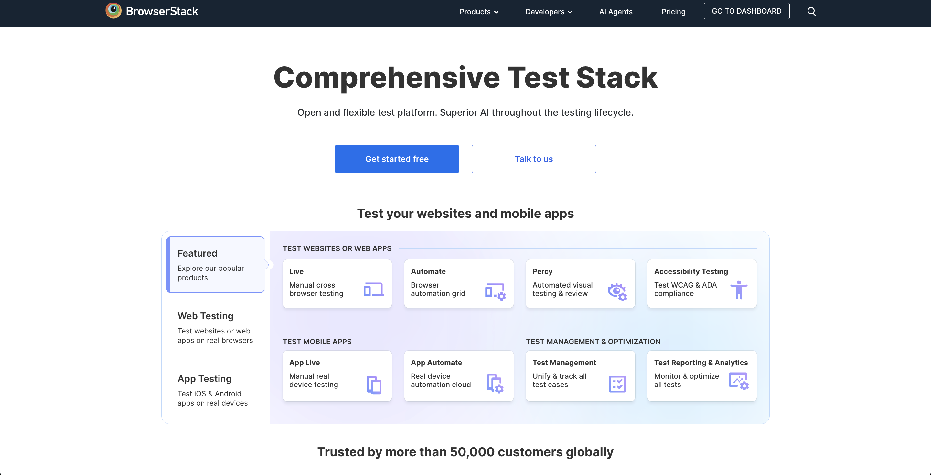Viewport: 931px width, 475px height.
Task: Click the Talk to us button
Action: pyautogui.click(x=533, y=159)
